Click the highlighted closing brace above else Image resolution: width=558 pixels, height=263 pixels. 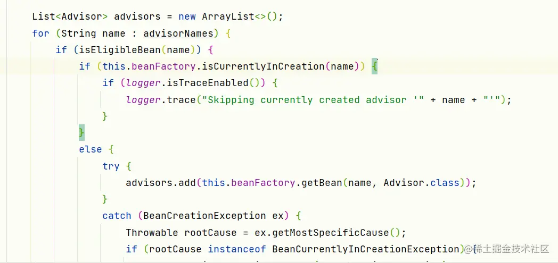pos(81,133)
